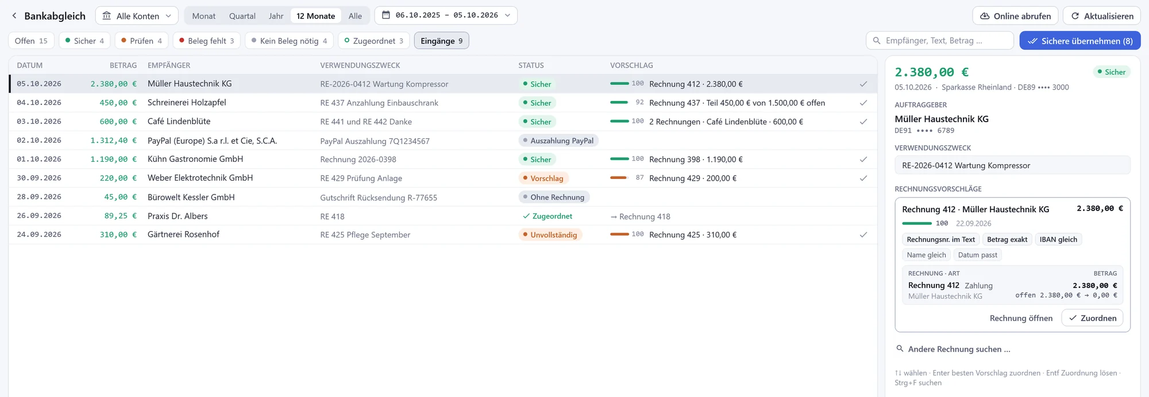Expand the date range 06.10.2025 – 05.10.2026 dropdown

446,15
